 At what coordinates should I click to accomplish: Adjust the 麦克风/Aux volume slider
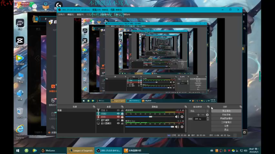pos(150,127)
